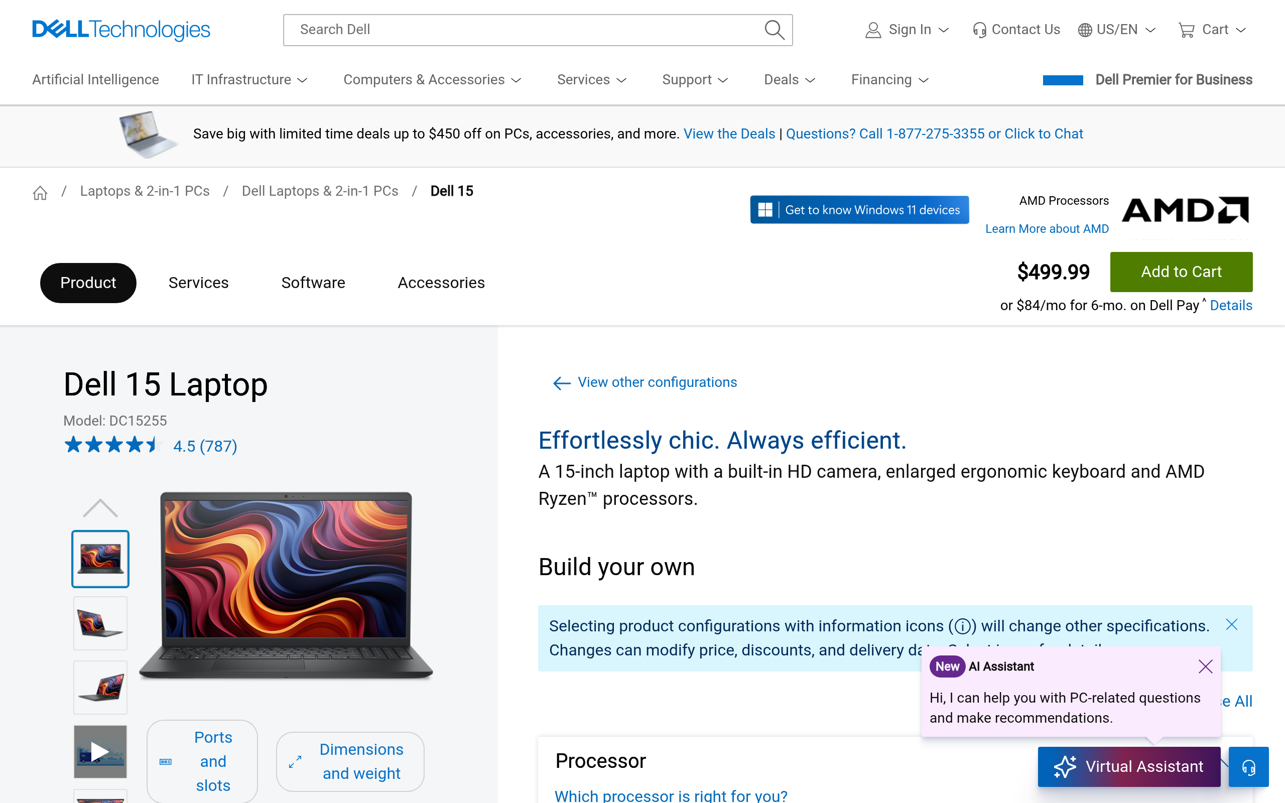
Task: Click the shopping cart icon
Action: pos(1186,30)
